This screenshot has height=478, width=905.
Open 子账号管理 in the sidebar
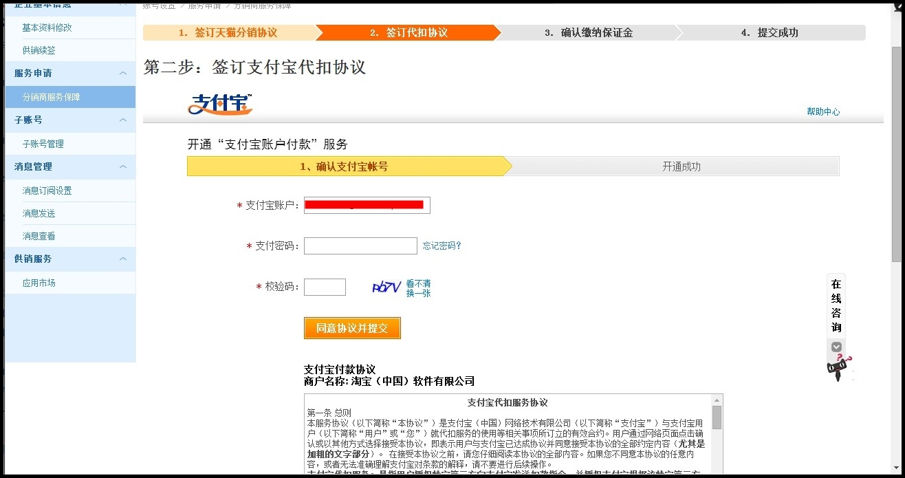[43, 144]
